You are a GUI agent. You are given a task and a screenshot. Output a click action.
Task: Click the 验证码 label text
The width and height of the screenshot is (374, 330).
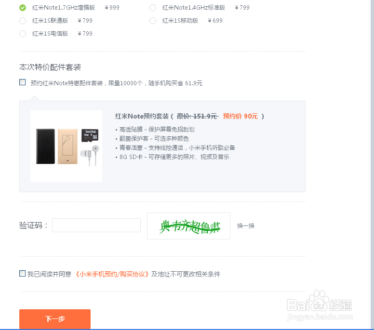[x=33, y=225]
